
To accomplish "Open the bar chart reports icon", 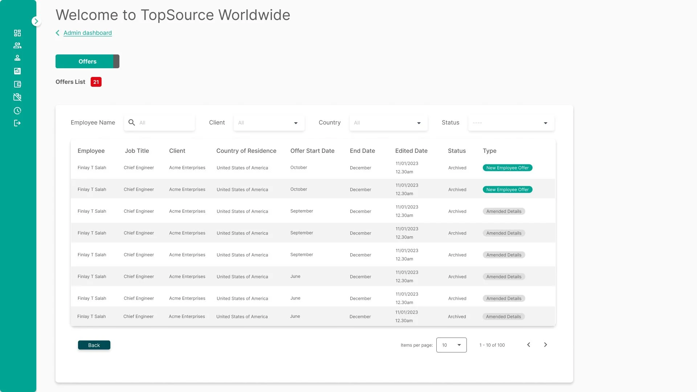I will tap(17, 71).
